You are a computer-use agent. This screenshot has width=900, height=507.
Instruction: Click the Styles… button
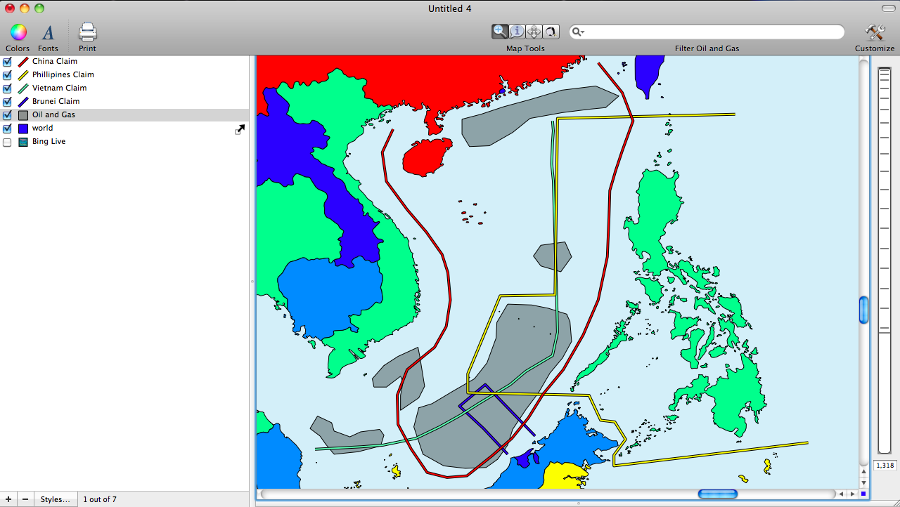pos(55,499)
